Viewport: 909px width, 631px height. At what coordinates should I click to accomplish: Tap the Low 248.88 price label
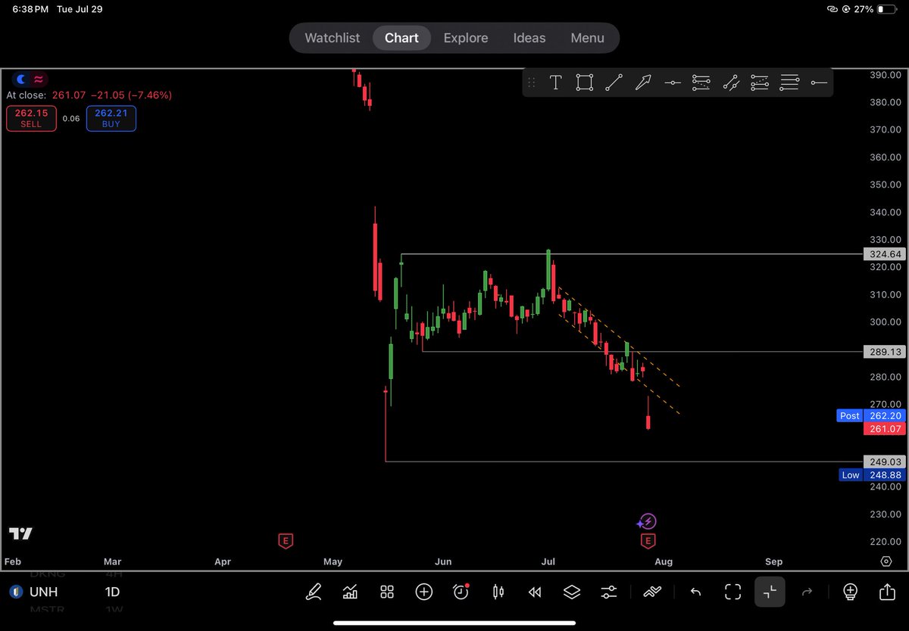[x=872, y=474]
